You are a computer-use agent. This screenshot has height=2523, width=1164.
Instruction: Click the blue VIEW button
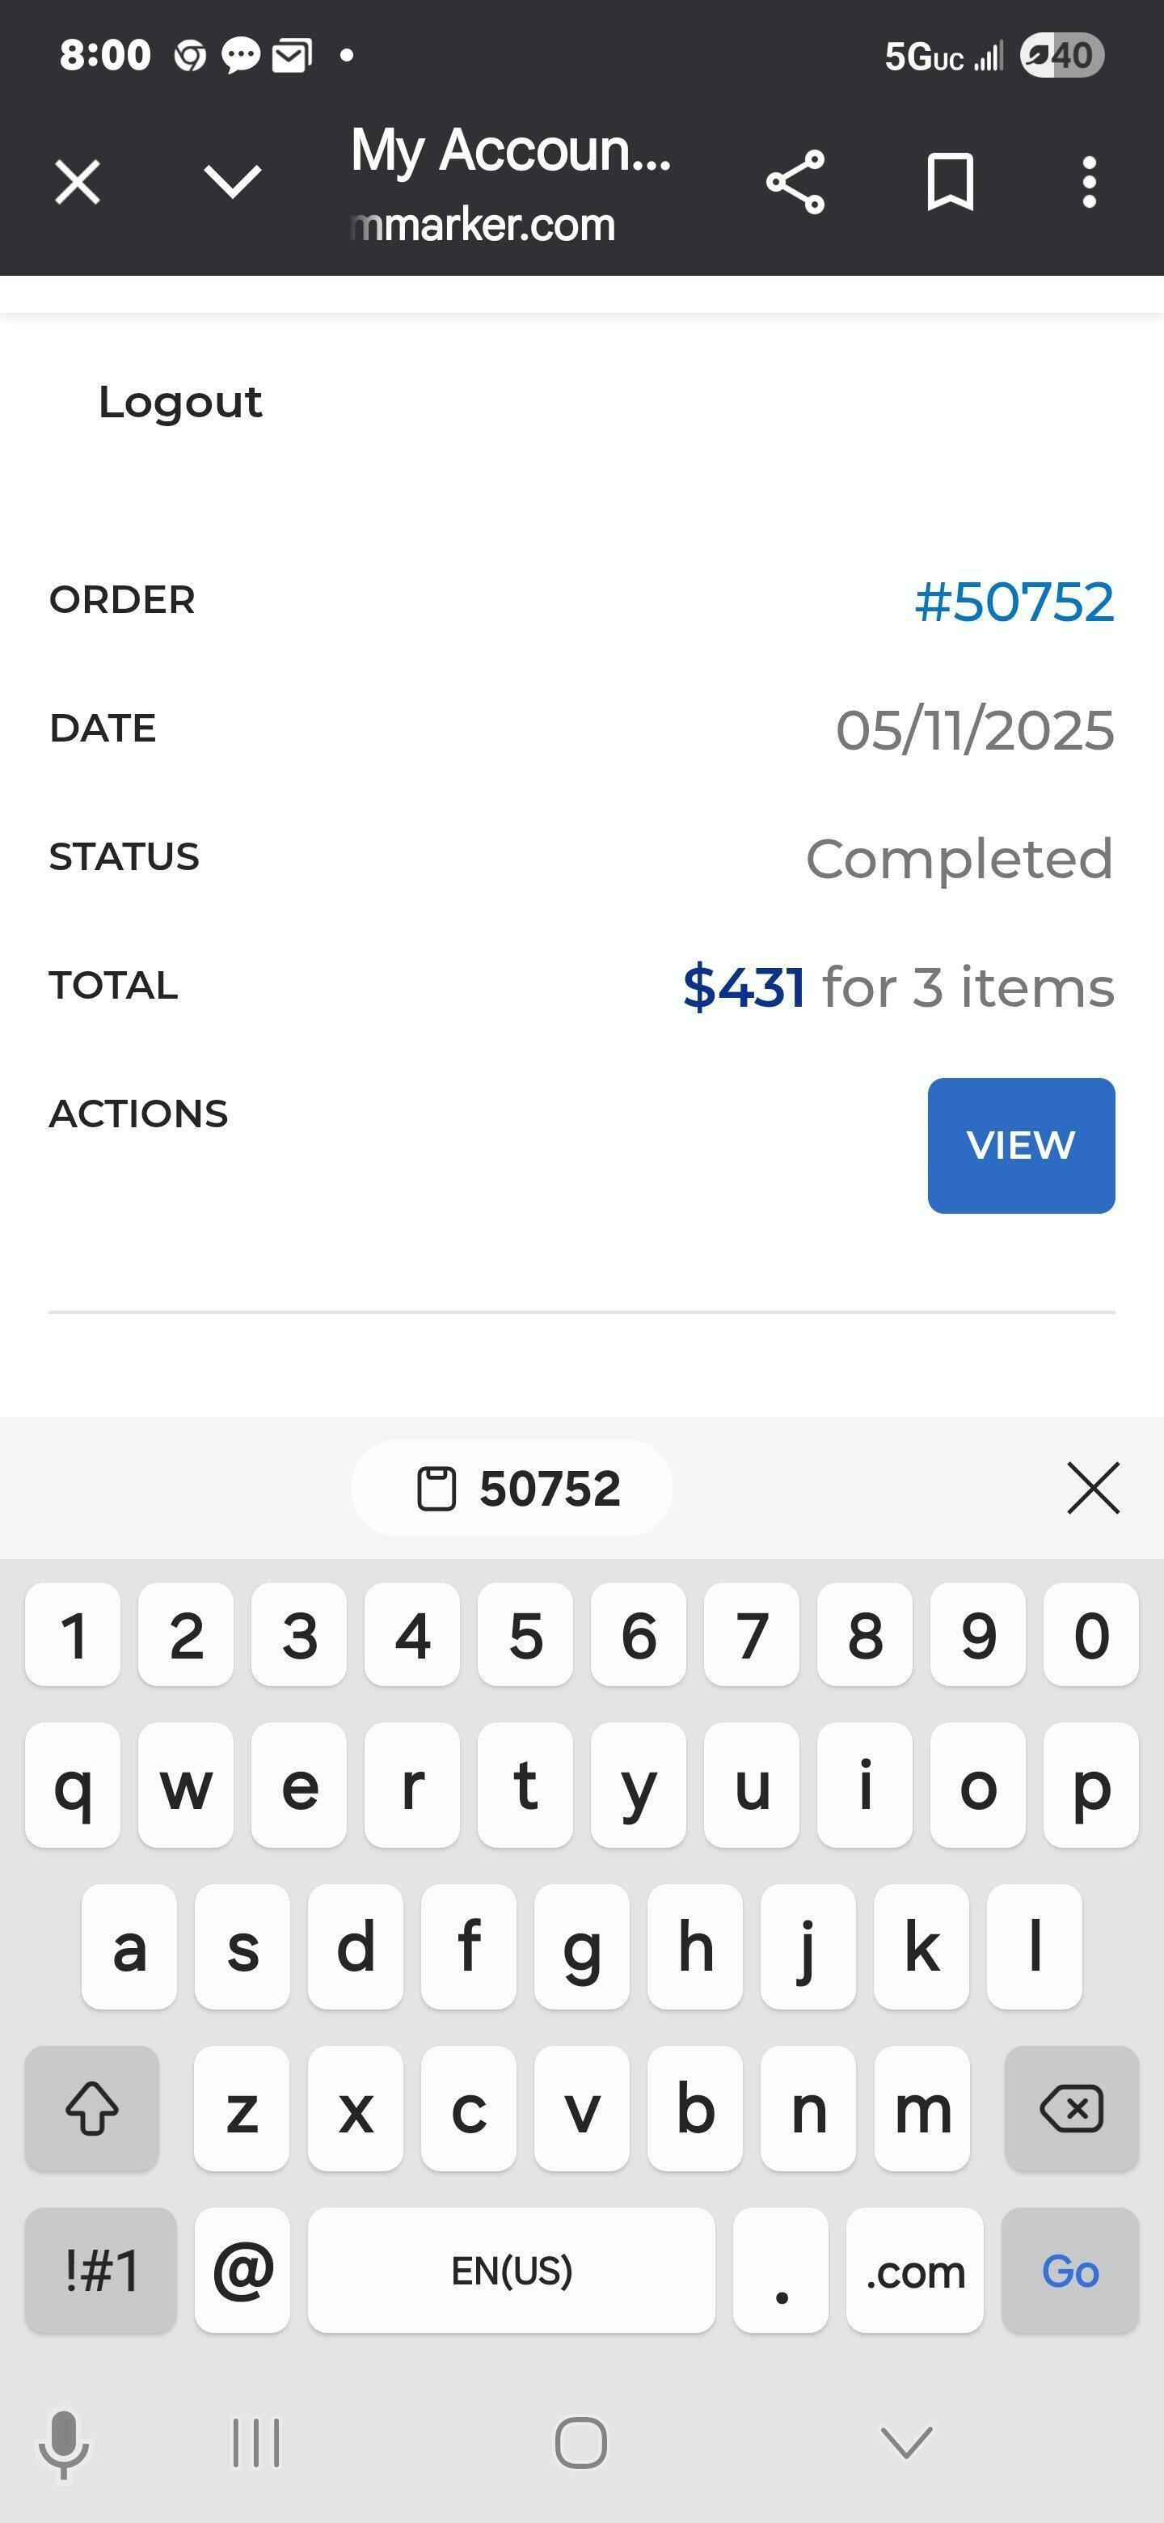pos(1021,1145)
